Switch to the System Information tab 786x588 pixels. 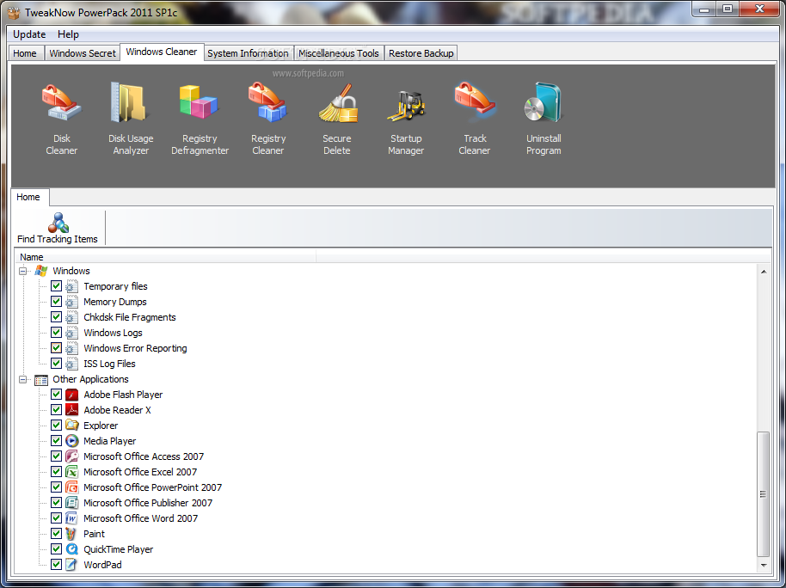pos(248,53)
